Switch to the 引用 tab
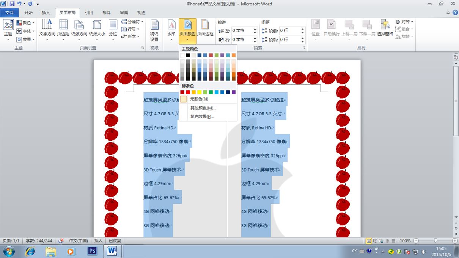The image size is (459, 258). tap(89, 13)
